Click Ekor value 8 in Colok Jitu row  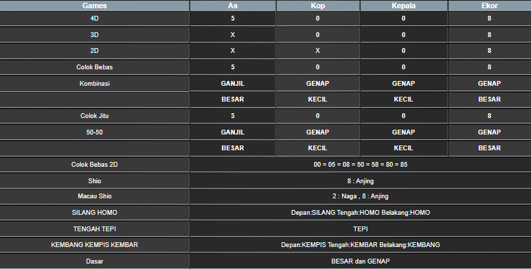click(489, 116)
